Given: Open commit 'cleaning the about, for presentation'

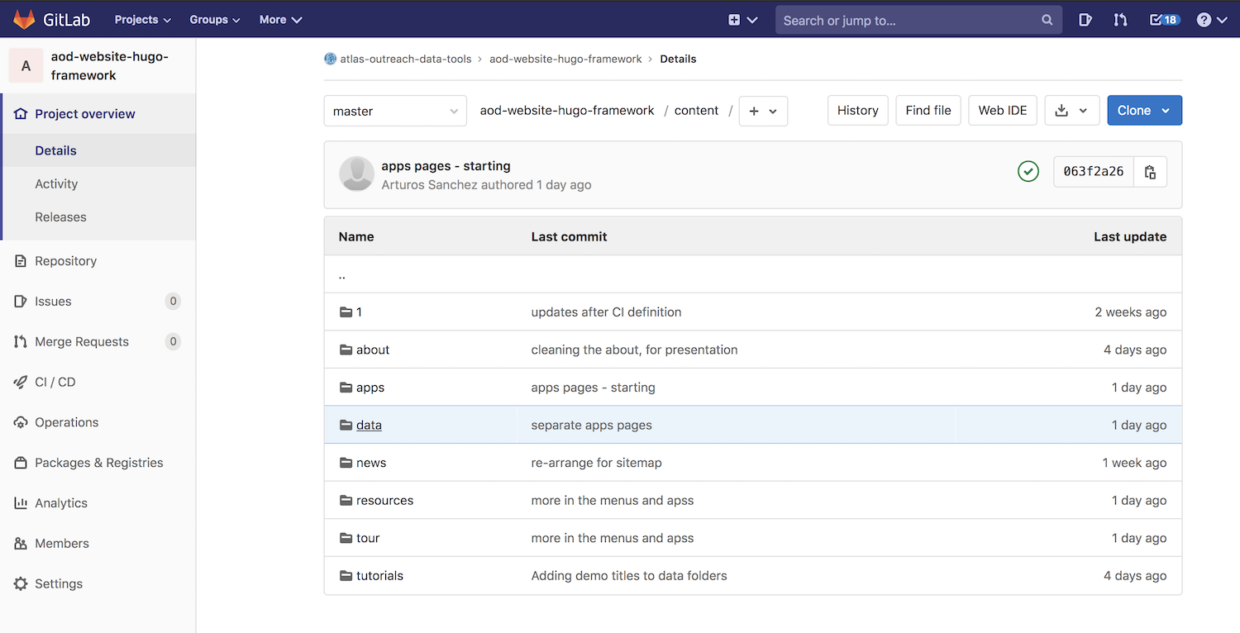Looking at the screenshot, I should (x=634, y=350).
